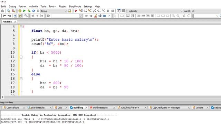
Task: Open the Tools+ menu
Action: tap(52, 7)
